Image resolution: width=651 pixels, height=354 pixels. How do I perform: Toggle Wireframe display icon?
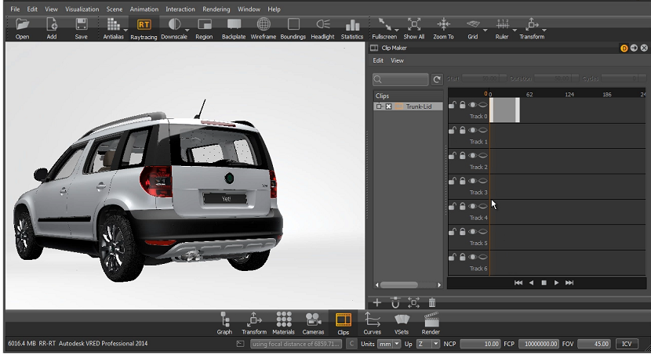pyautogui.click(x=264, y=24)
